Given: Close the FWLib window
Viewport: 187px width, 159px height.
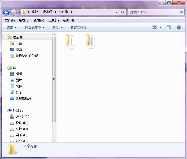Looking at the screenshot, I should [x=179, y=3].
